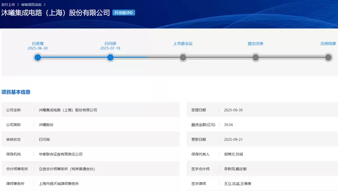This screenshot has width=338, height=191.
Task: Click law firm 上海市锦天城律师事务所
Action: pyautogui.click(x=59, y=184)
